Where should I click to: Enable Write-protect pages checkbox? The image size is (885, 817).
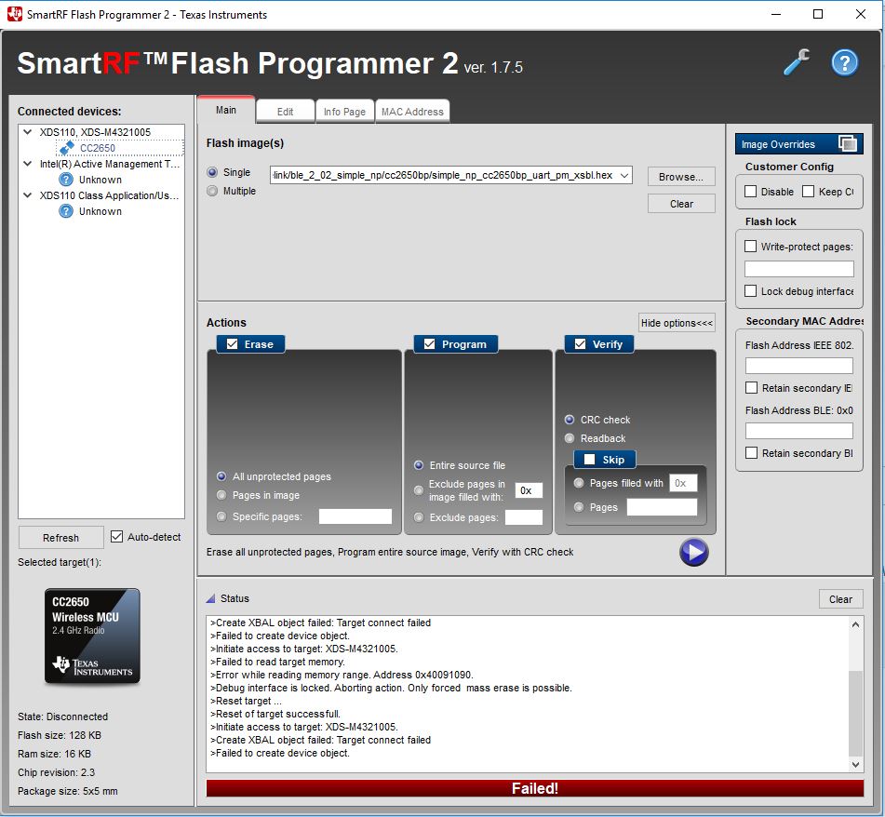click(751, 246)
